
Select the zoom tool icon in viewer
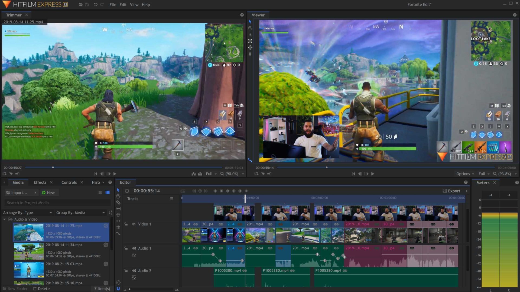(495, 174)
